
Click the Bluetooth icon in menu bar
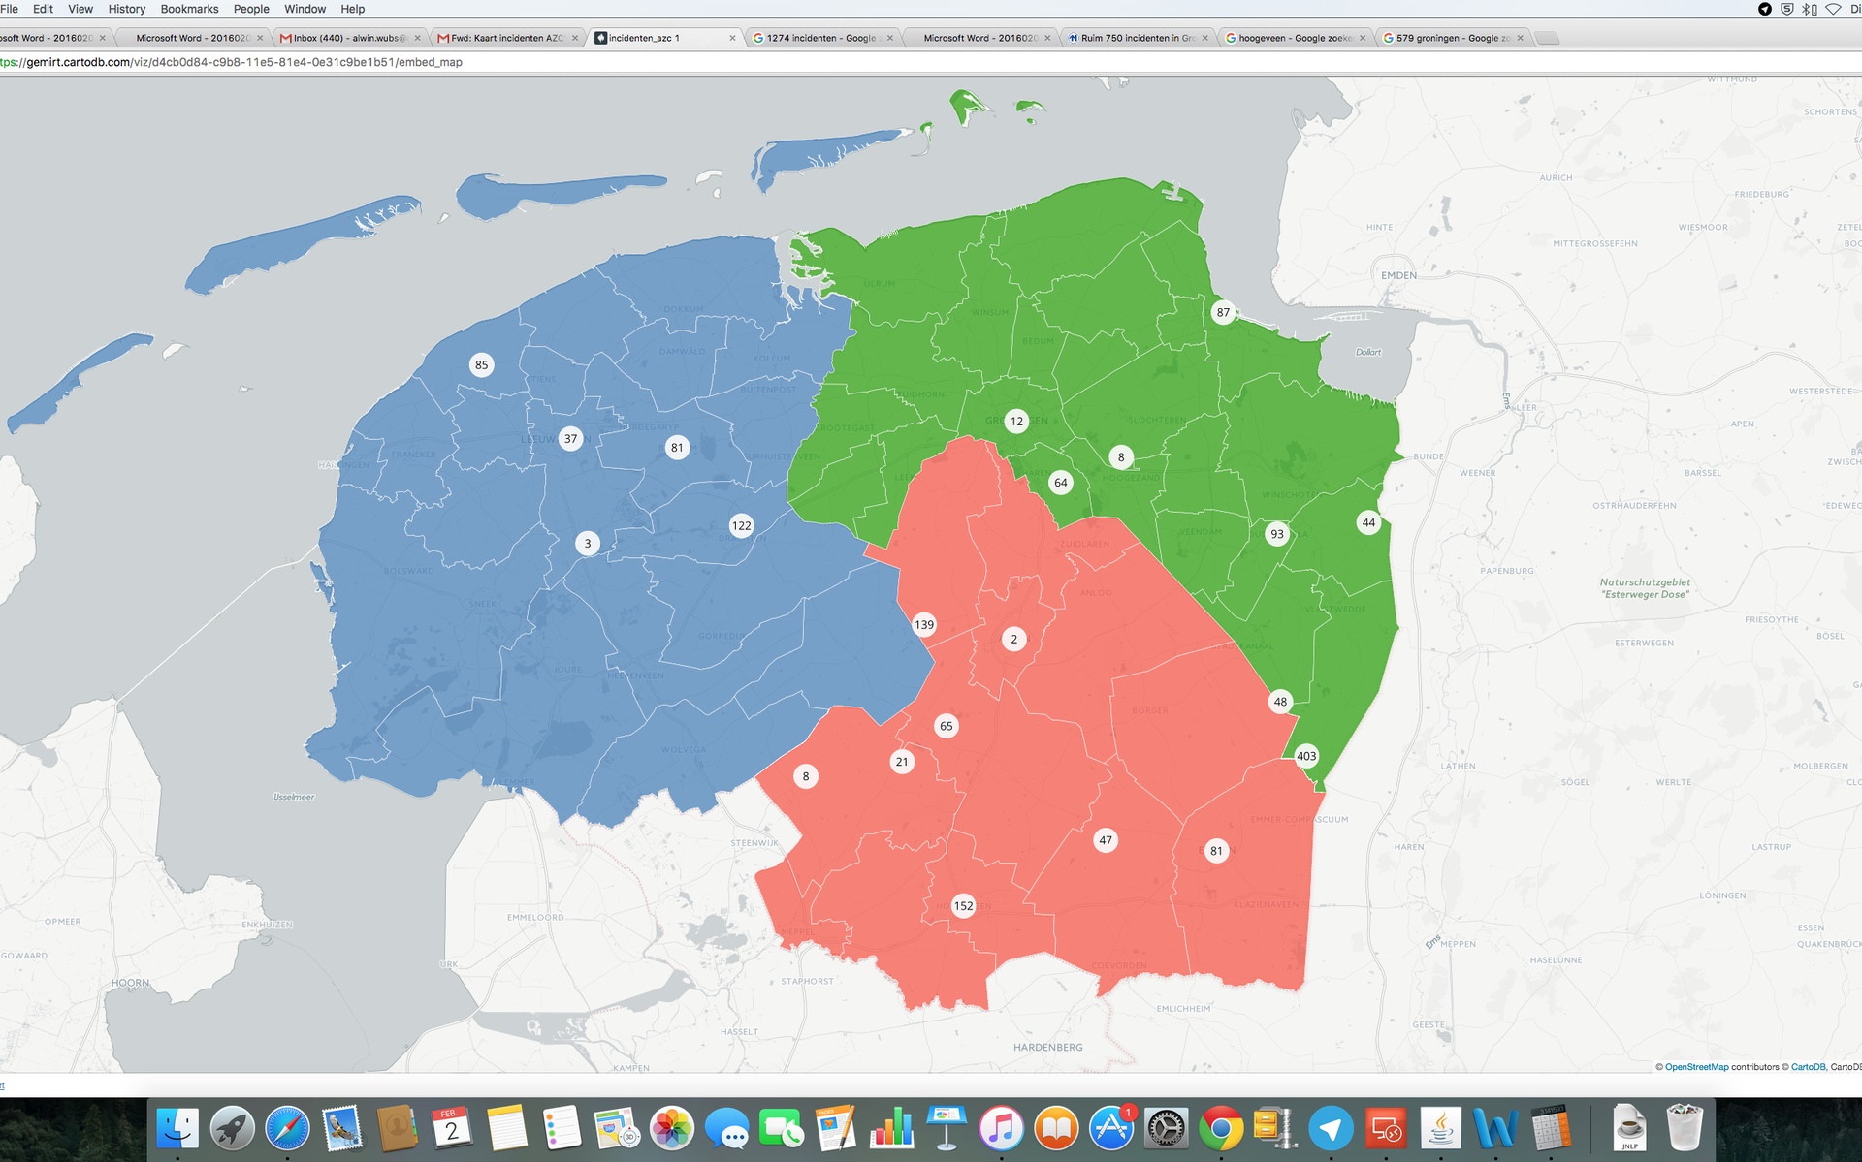coord(1810,9)
